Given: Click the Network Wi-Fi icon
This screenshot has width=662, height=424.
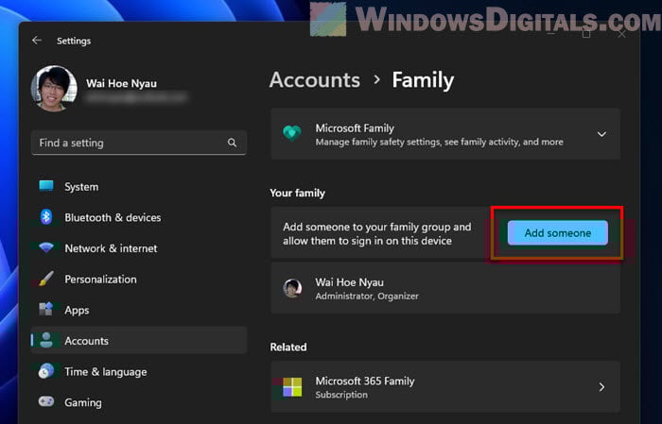Looking at the screenshot, I should pyautogui.click(x=46, y=247).
